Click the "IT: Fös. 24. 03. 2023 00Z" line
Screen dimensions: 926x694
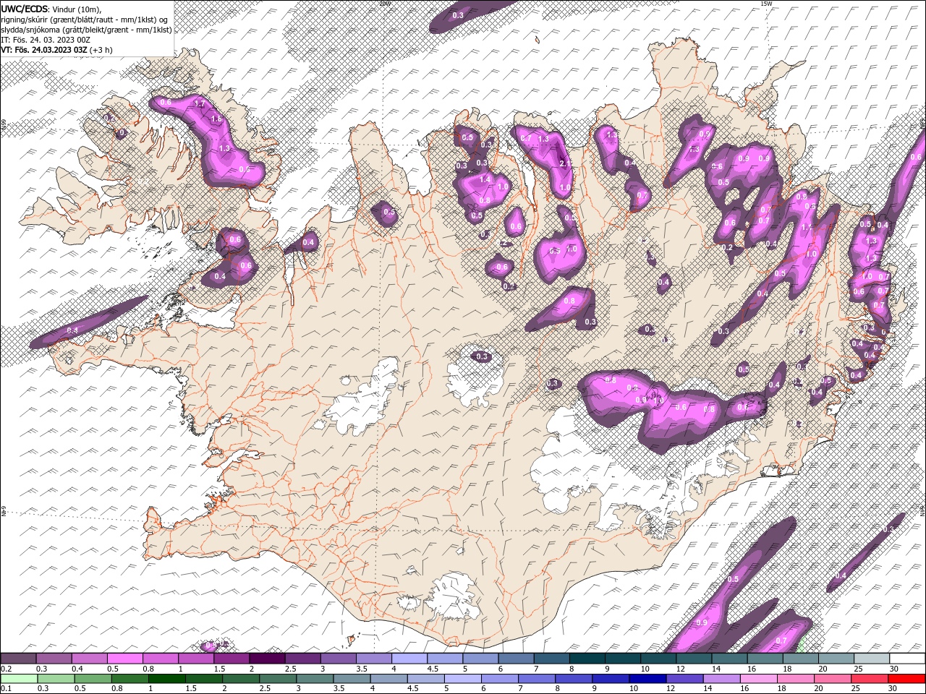pos(45,39)
